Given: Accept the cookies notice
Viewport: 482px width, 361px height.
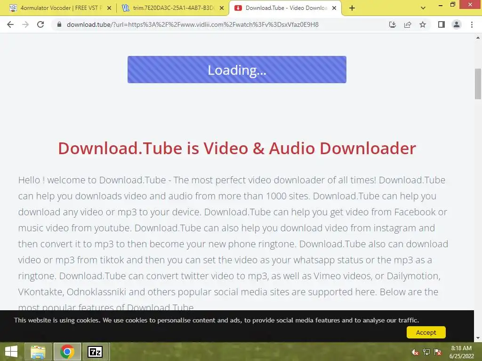Looking at the screenshot, I should (x=426, y=332).
